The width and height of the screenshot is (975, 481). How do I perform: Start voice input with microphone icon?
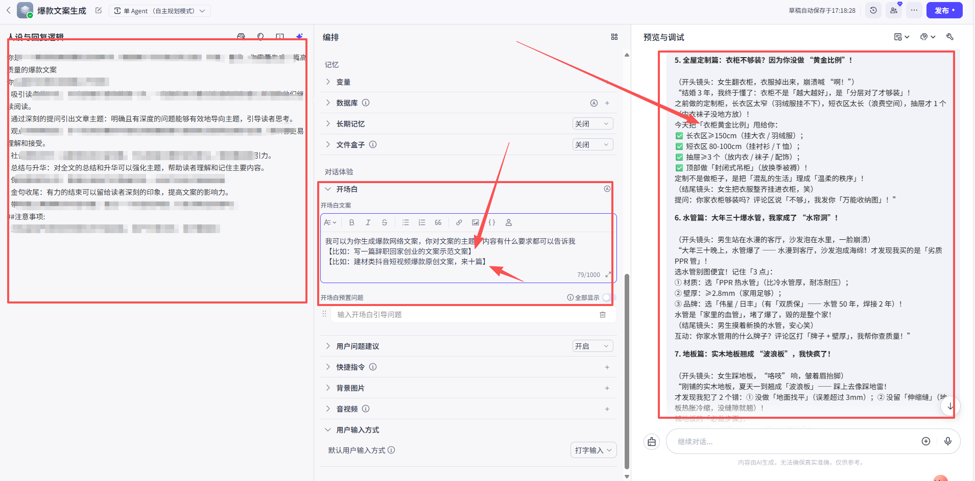[x=948, y=441]
